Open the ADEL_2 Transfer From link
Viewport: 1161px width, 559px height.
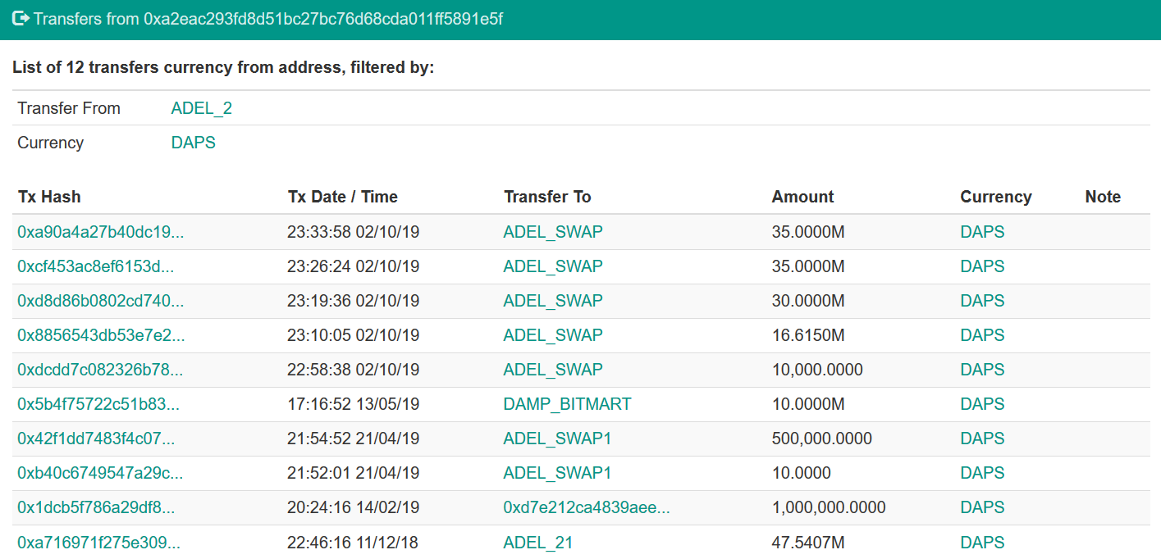(x=202, y=108)
